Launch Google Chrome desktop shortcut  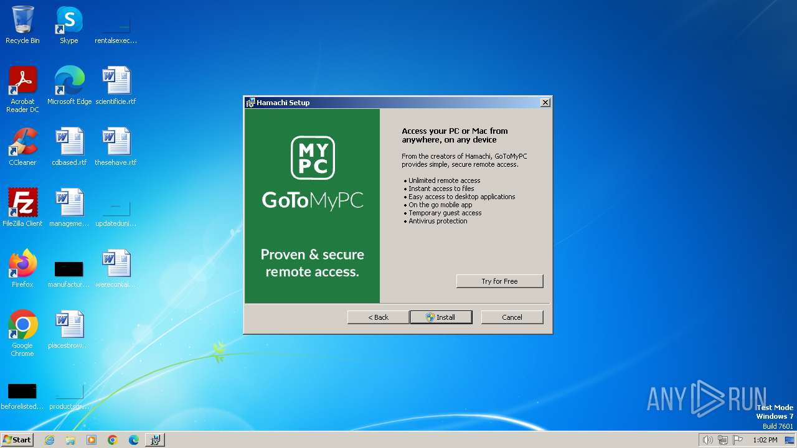point(22,334)
